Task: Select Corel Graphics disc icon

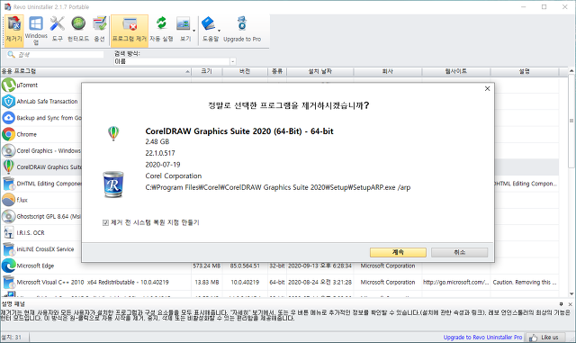Action: point(8,150)
